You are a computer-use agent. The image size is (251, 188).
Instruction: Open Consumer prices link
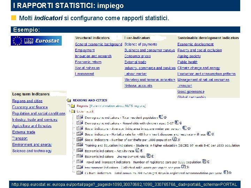(x=137, y=56)
